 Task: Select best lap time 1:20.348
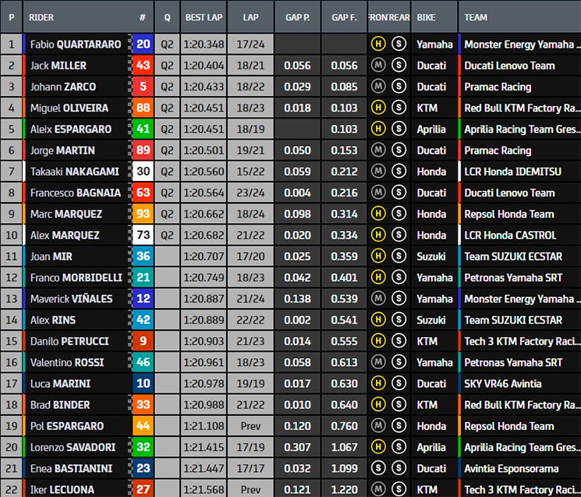click(x=204, y=44)
